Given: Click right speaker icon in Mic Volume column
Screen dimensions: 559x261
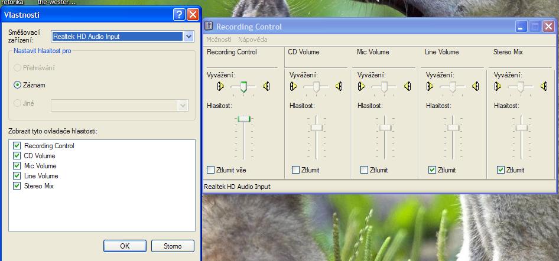Looking at the screenshot, I should [x=408, y=86].
